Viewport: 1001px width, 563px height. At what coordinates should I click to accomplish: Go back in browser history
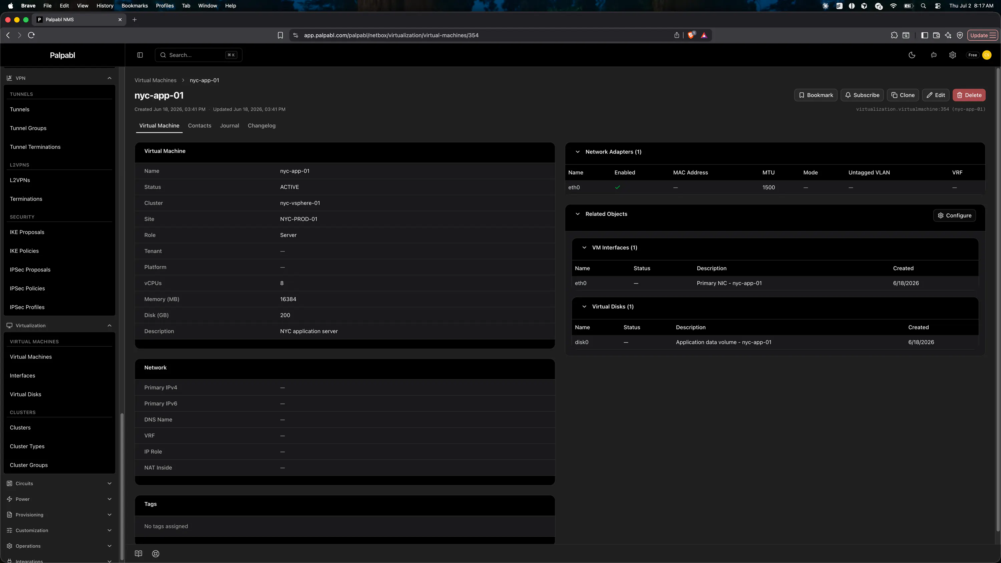point(8,35)
